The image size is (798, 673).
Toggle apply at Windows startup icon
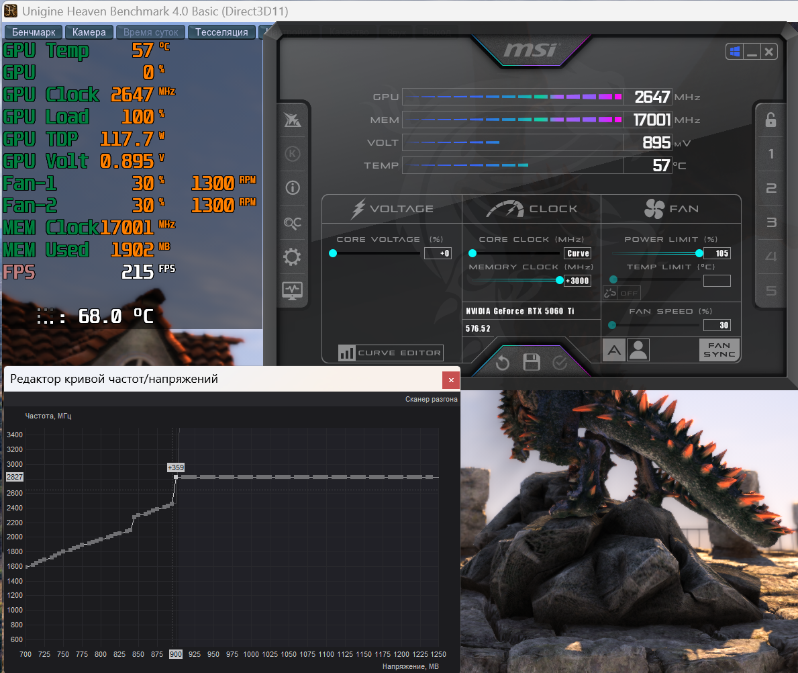[734, 52]
